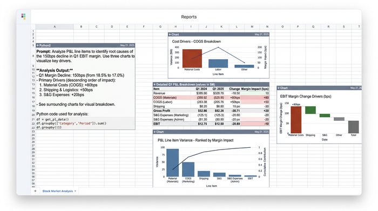Click the Material Costs bar in COGS chart
Screen dimensions: 378x211
point(192,58)
